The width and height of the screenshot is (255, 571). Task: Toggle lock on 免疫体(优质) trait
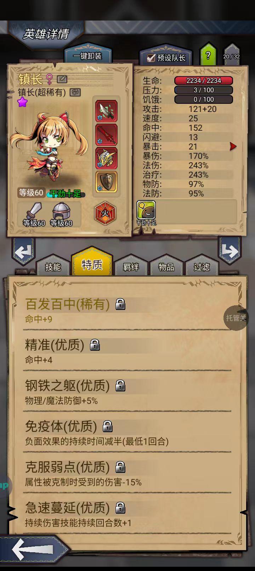[108, 426]
